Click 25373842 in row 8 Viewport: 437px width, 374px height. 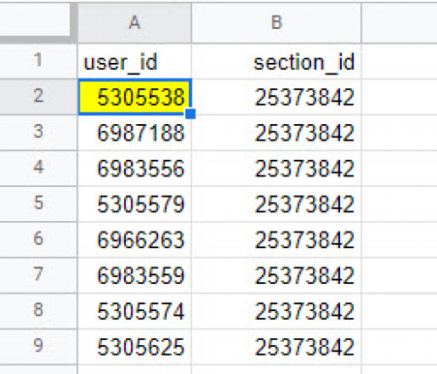[x=276, y=311]
